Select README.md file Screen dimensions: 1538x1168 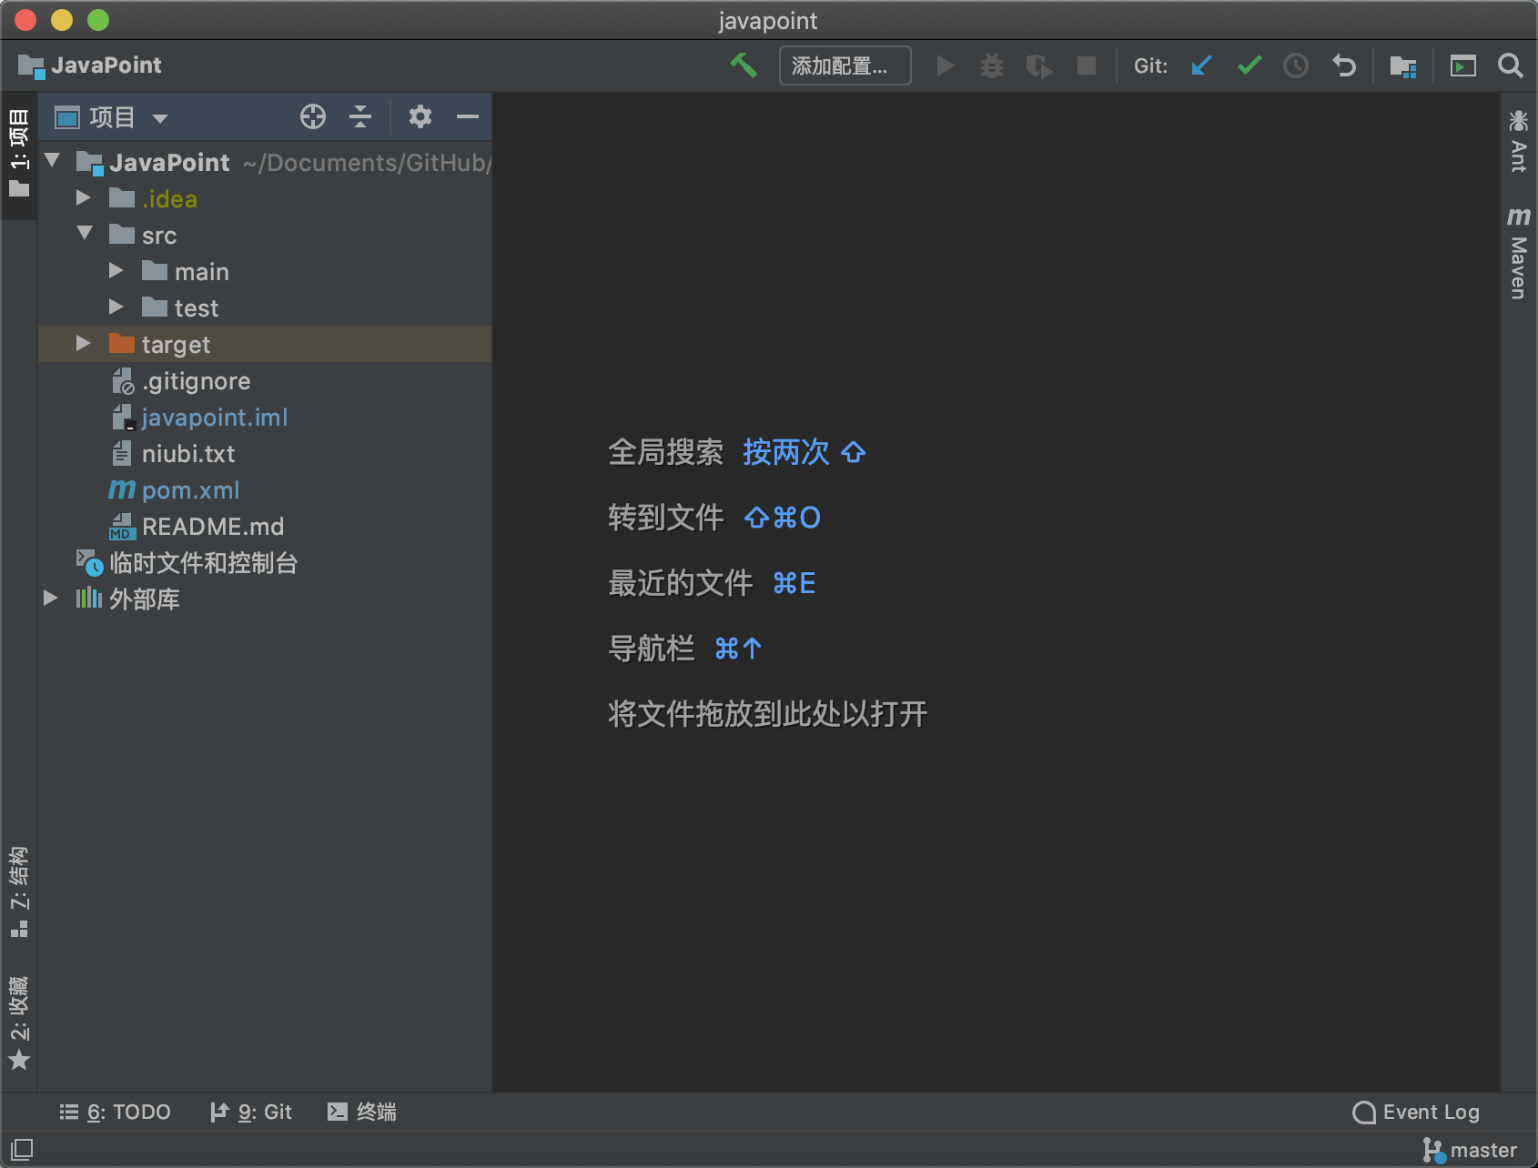(x=212, y=527)
